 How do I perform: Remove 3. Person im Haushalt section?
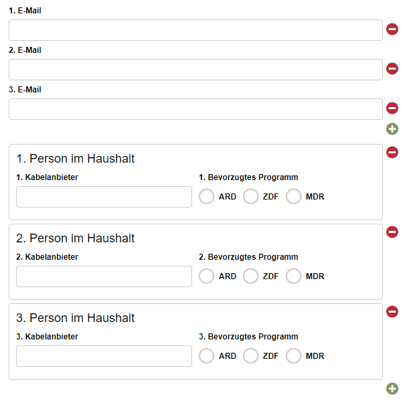coord(392,311)
